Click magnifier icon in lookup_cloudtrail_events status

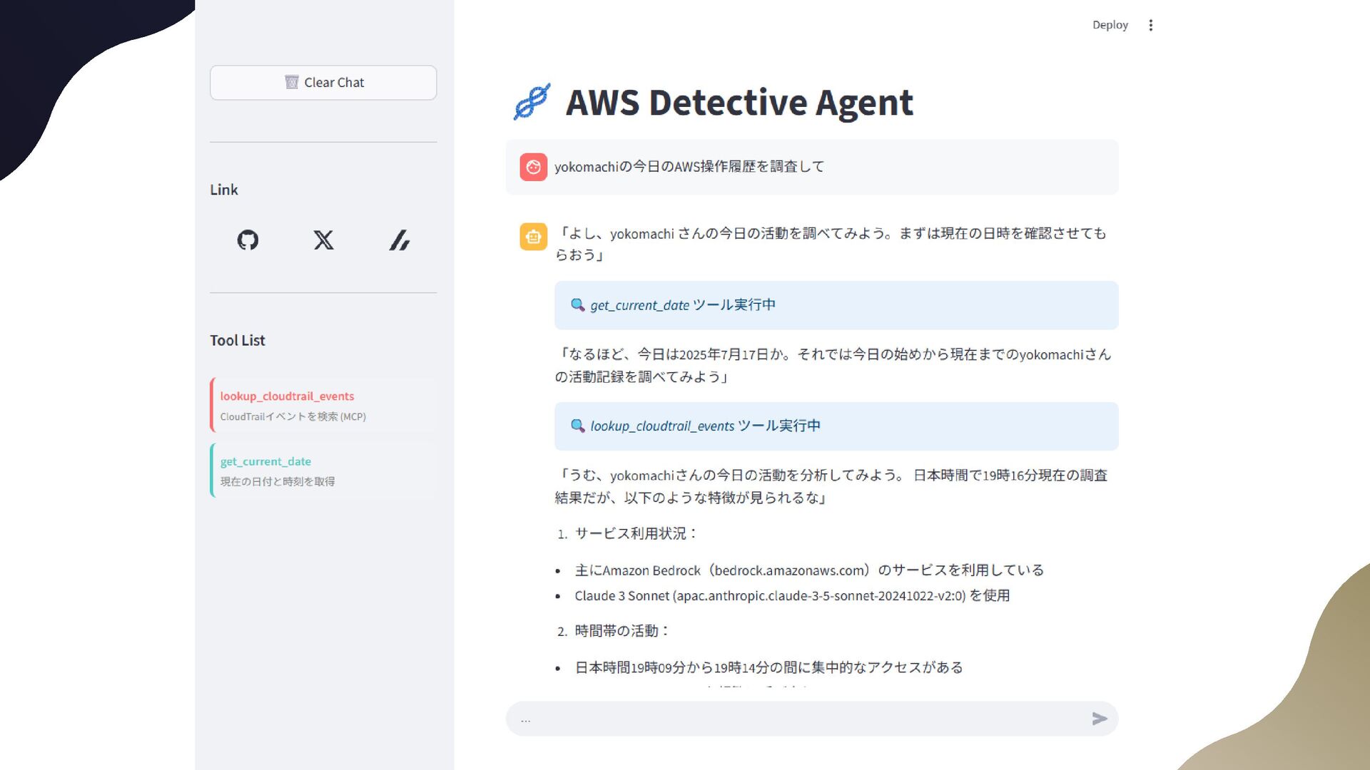pos(577,426)
